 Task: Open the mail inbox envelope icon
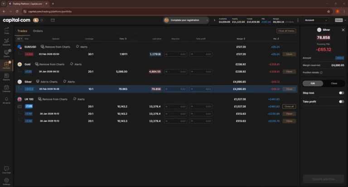pos(53,20)
